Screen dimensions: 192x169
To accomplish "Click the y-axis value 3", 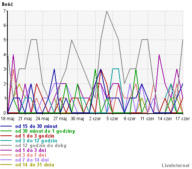I will pyautogui.click(x=4, y=69).
